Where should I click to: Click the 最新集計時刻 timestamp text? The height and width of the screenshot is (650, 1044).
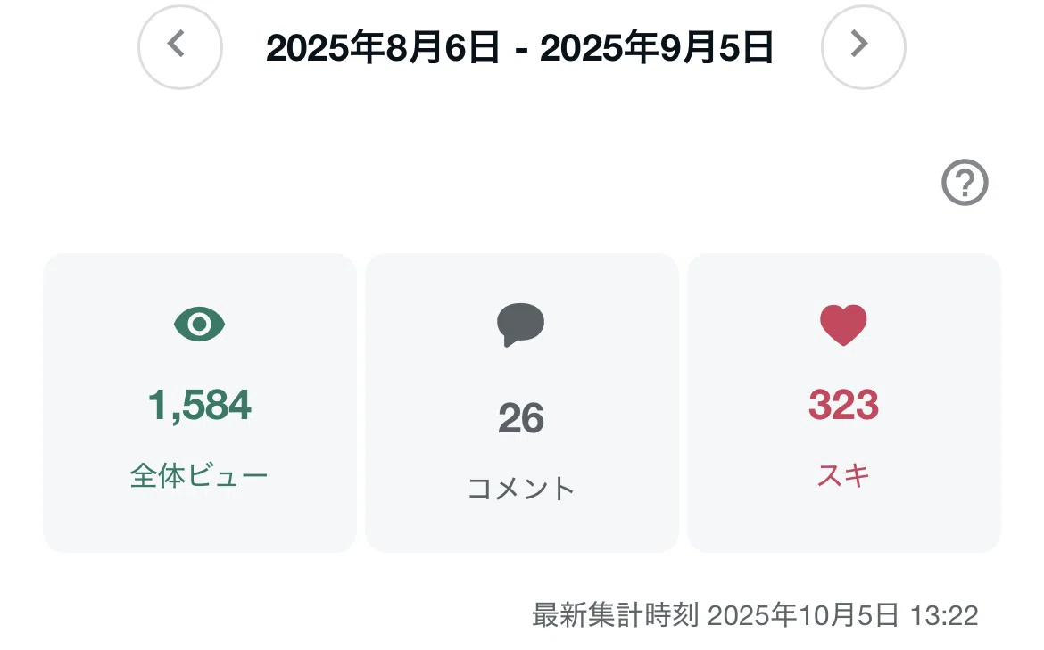(755, 614)
